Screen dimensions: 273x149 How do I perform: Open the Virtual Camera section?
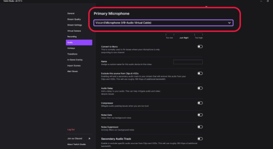(74, 31)
